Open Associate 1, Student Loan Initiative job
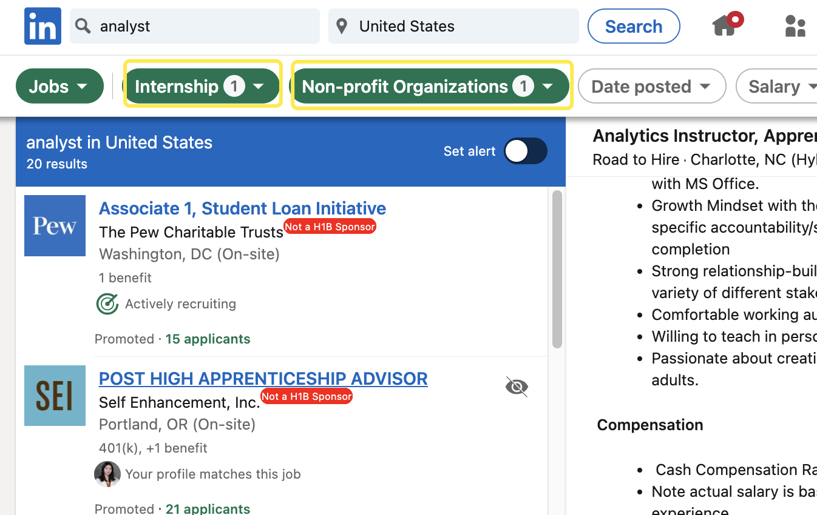817x515 pixels. point(242,208)
